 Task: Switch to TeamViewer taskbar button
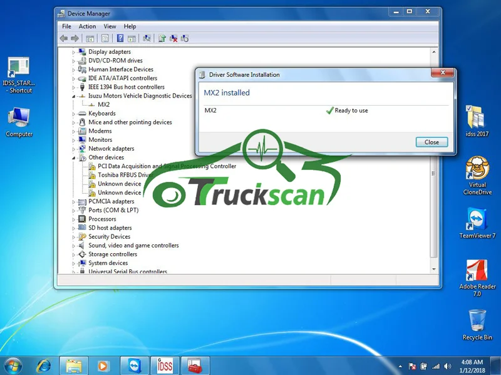coord(135,366)
